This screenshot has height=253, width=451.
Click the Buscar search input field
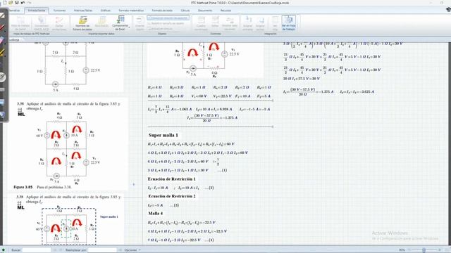click(x=37, y=250)
